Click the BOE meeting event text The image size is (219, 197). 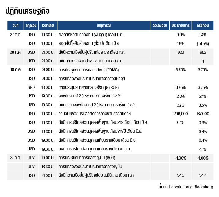coord(89,87)
